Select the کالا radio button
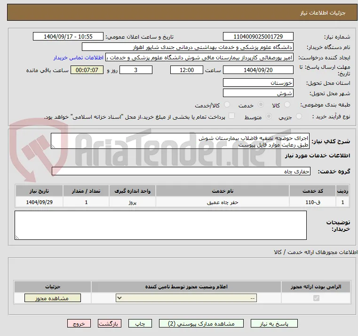Viewport: 358px width, 336px height. [x=287, y=105]
